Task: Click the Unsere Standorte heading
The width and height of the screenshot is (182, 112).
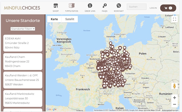Action: click(23, 21)
